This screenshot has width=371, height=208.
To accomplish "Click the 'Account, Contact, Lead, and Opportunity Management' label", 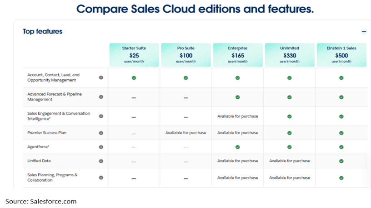I will [x=54, y=77].
